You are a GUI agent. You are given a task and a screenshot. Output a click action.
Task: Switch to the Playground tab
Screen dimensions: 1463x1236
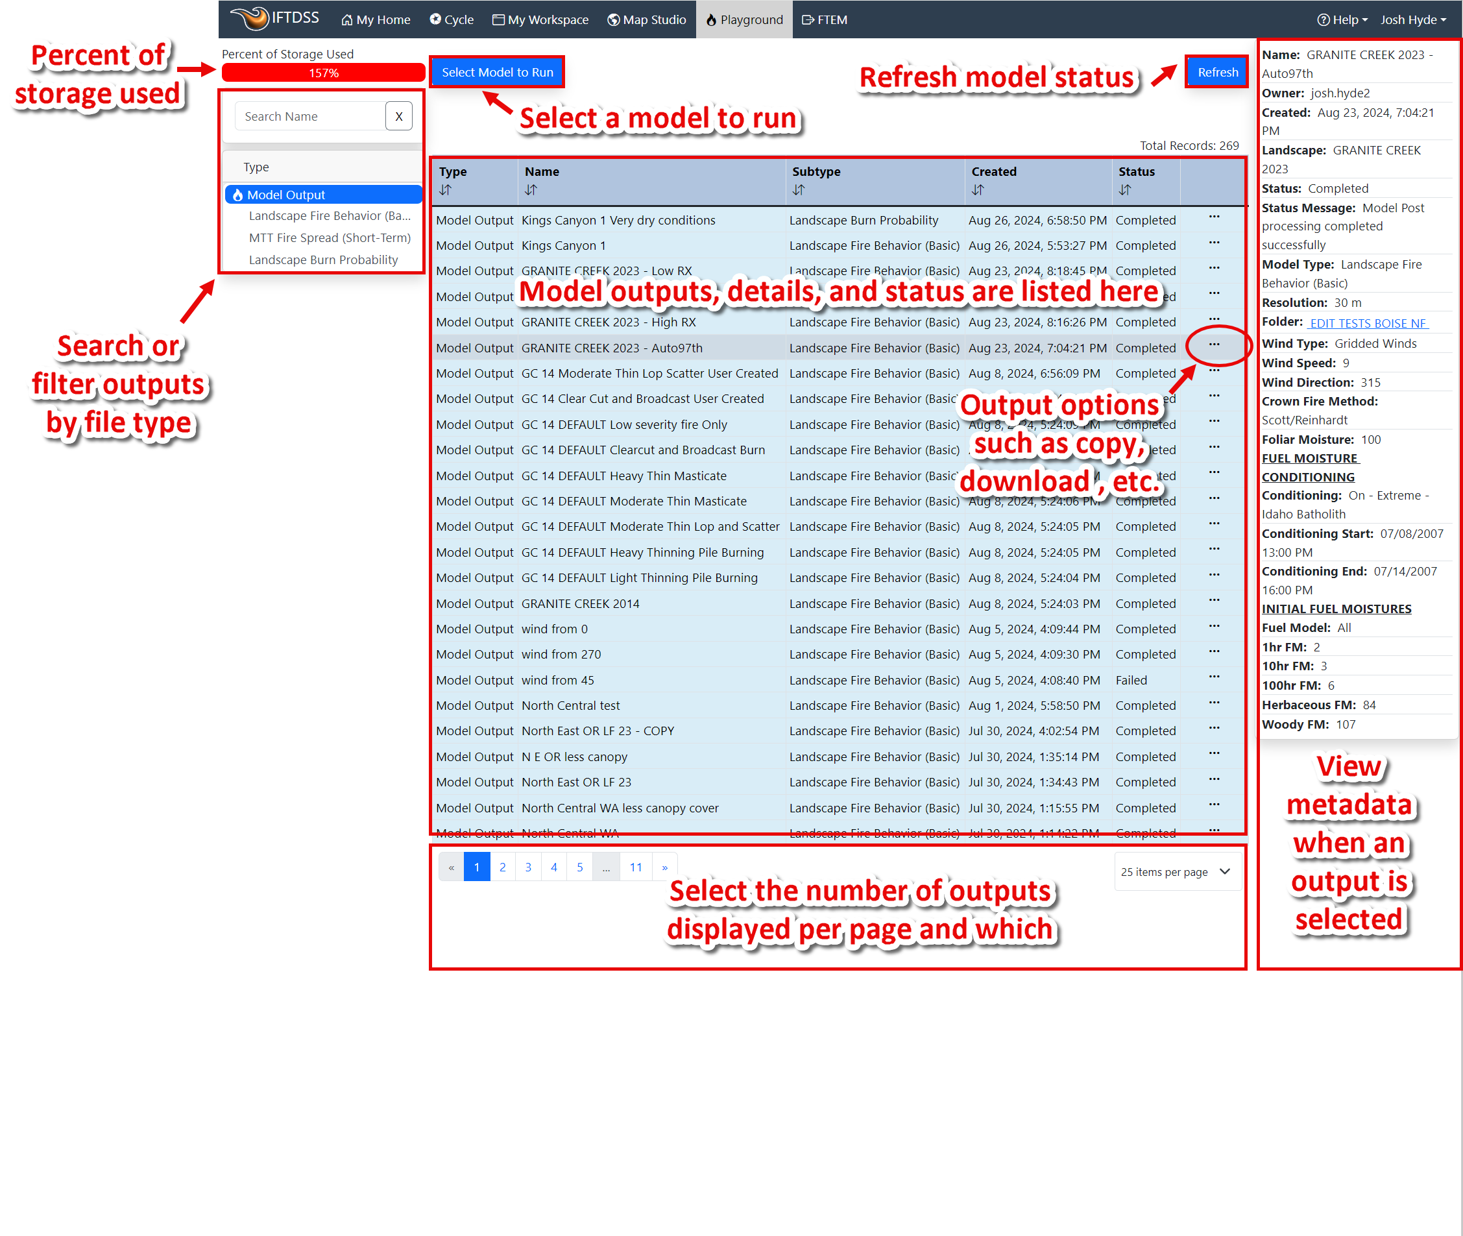point(744,19)
